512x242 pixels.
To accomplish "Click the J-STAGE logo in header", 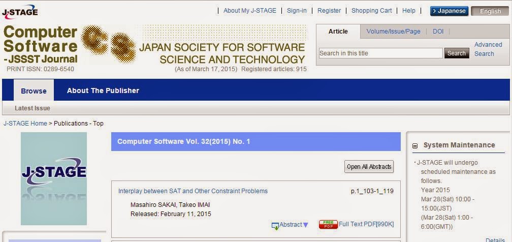I will point(20,11).
